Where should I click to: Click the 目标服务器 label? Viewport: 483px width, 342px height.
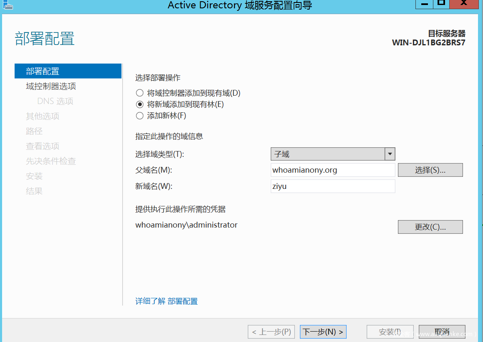pos(447,33)
